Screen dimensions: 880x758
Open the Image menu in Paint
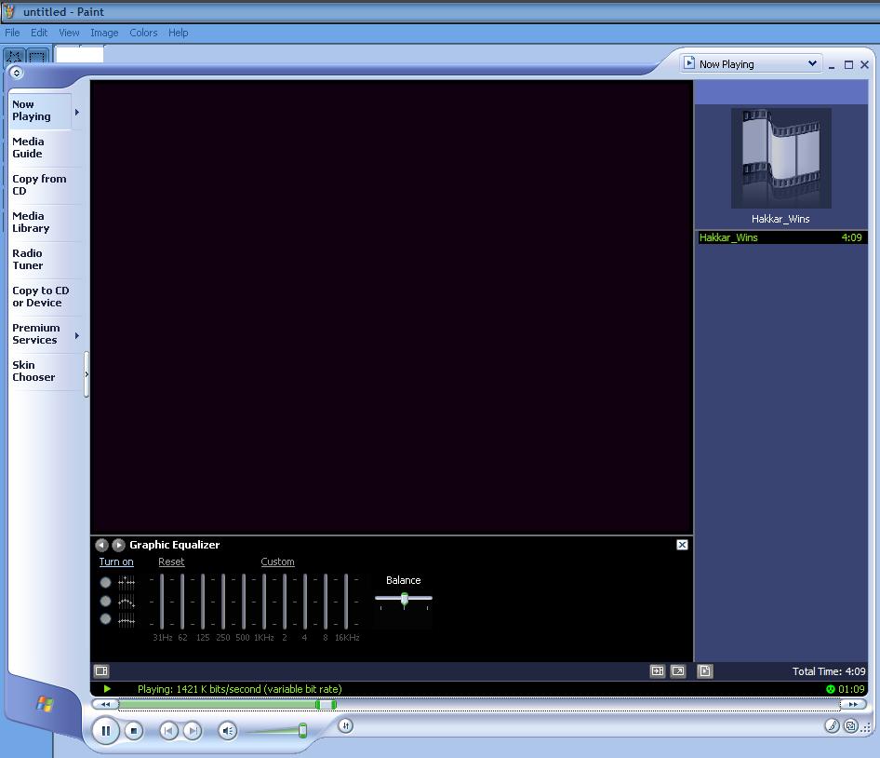(104, 33)
